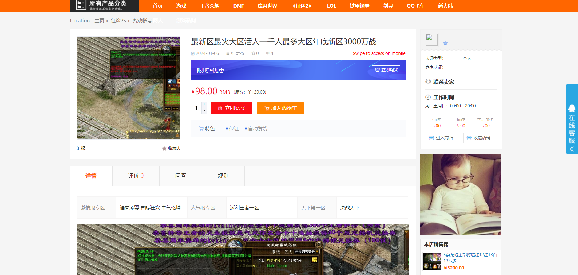Focus the quantity input field
Screen dimensions: 578x275
click(x=196, y=108)
